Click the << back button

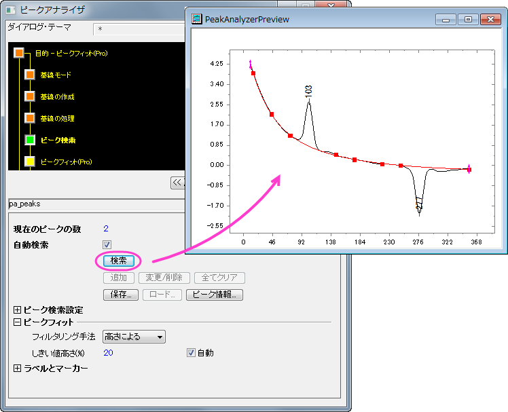[178, 183]
